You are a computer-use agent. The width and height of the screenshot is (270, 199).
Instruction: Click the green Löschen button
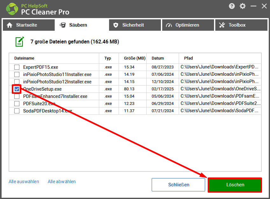coord(235,185)
